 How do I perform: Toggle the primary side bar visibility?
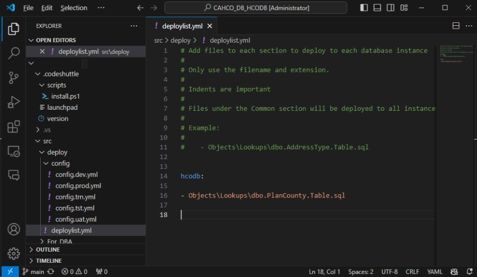point(364,7)
